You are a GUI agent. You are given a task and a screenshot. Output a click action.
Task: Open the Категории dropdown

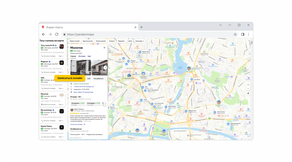139,41
